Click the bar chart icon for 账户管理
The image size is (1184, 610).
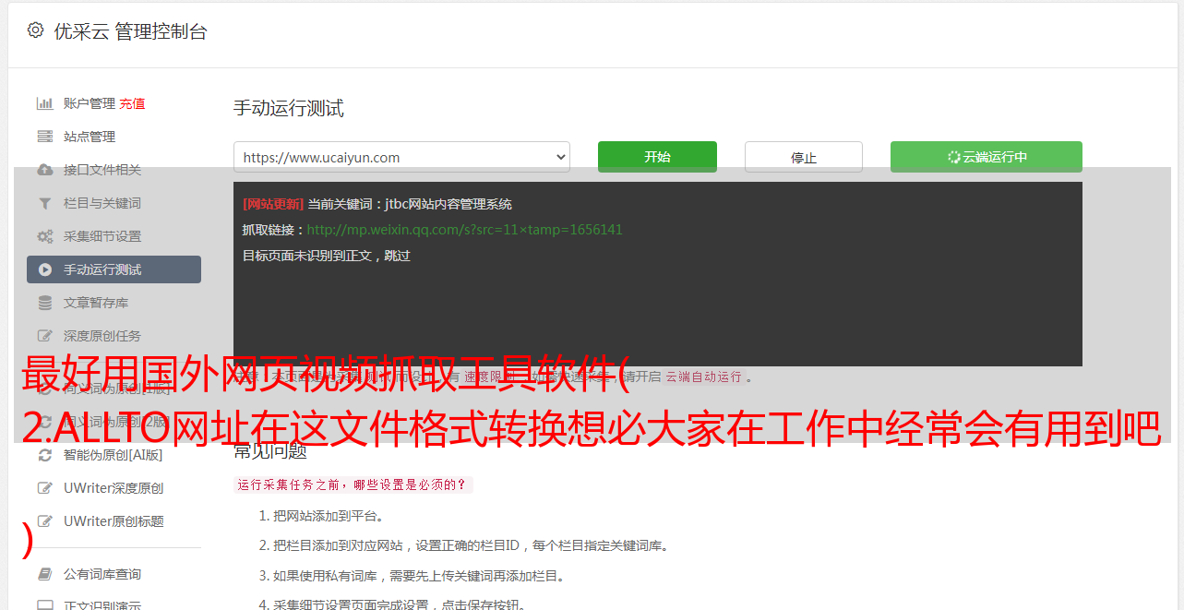pos(44,103)
